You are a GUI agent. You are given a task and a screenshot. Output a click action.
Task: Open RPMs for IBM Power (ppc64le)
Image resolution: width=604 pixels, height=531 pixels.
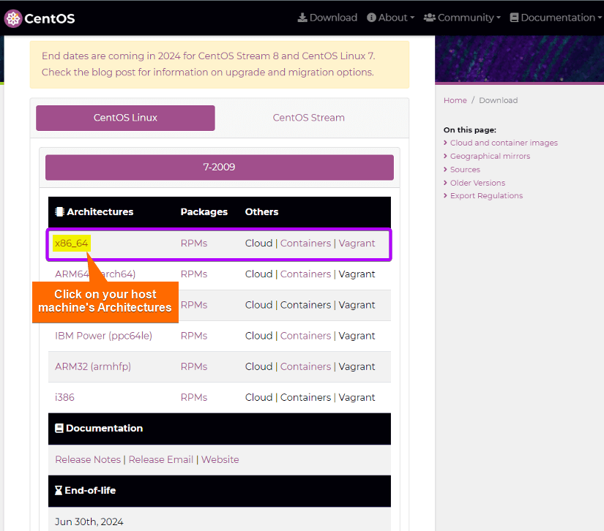(x=194, y=336)
